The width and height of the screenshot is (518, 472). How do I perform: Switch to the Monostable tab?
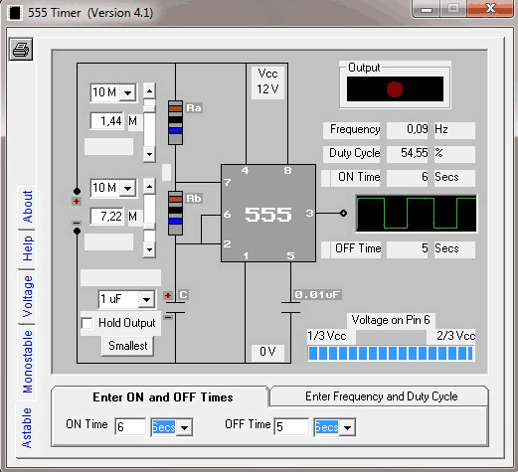[27, 362]
